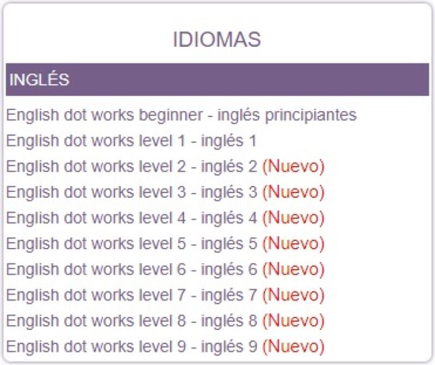Click the red (Nuevo) tag beside inglés 5
The height and width of the screenshot is (365, 435).
click(x=293, y=244)
